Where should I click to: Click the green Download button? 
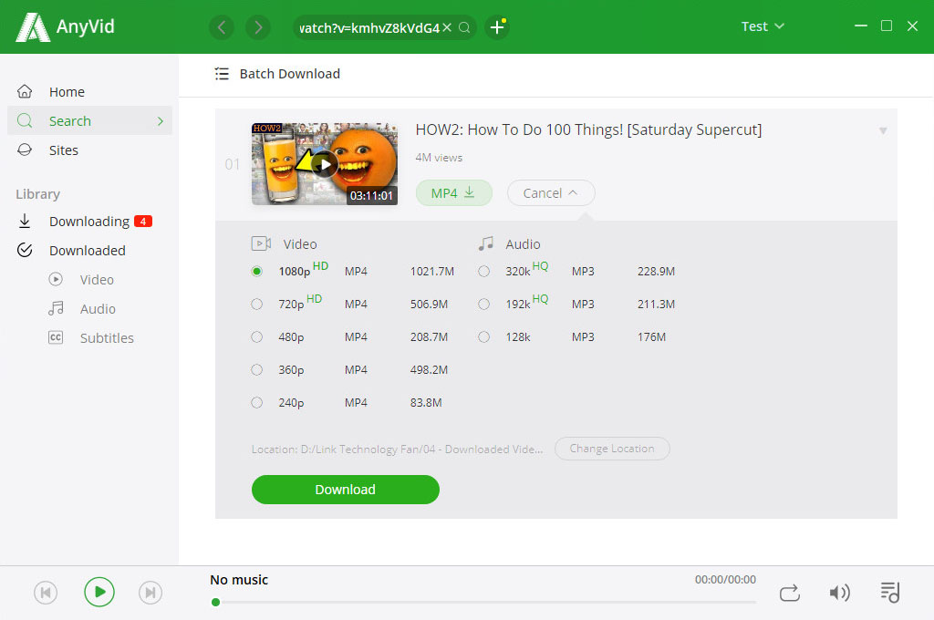346,490
